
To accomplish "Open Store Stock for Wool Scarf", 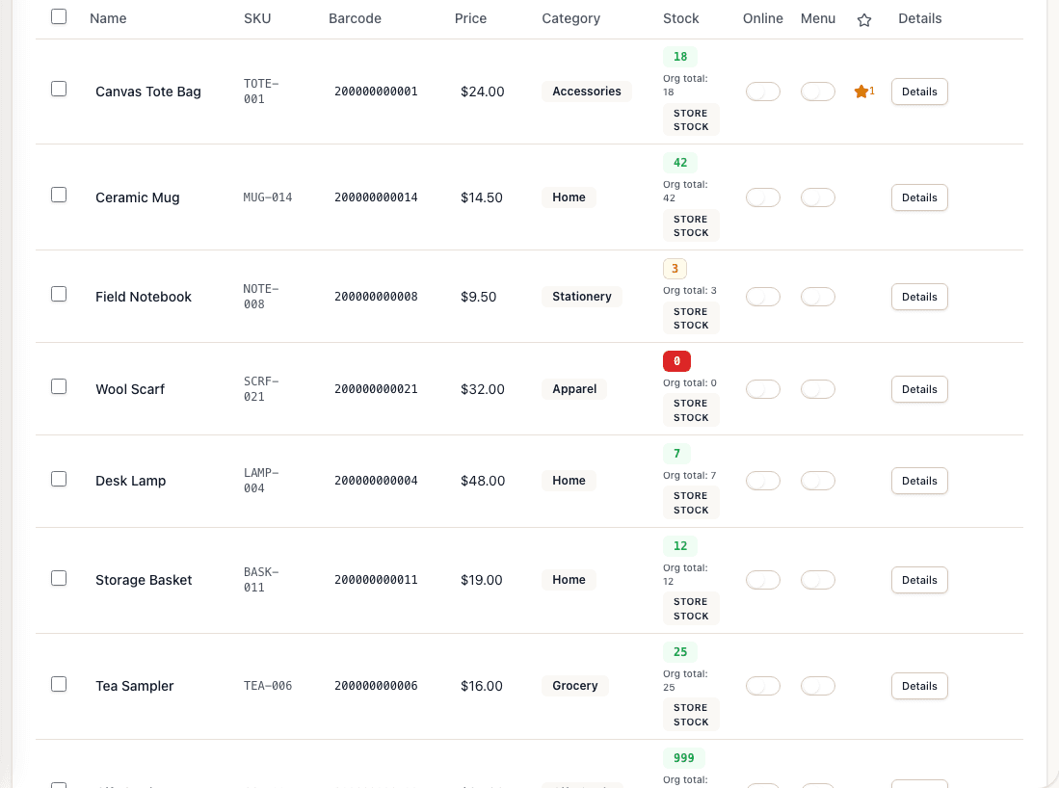I will point(691,410).
